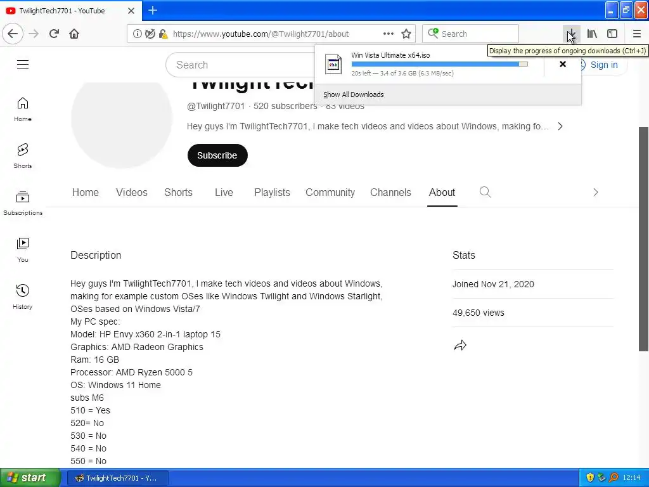The width and height of the screenshot is (649, 487).
Task: Click the security shield tray icon
Action: pos(590,477)
